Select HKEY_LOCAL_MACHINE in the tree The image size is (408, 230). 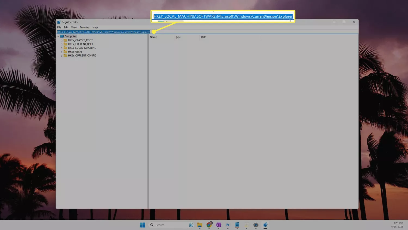click(82, 48)
